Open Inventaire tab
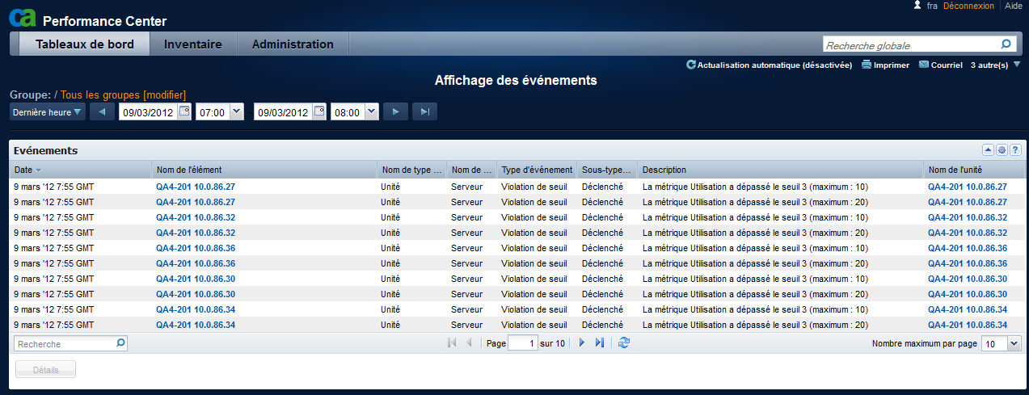The image size is (1029, 395). pyautogui.click(x=193, y=44)
